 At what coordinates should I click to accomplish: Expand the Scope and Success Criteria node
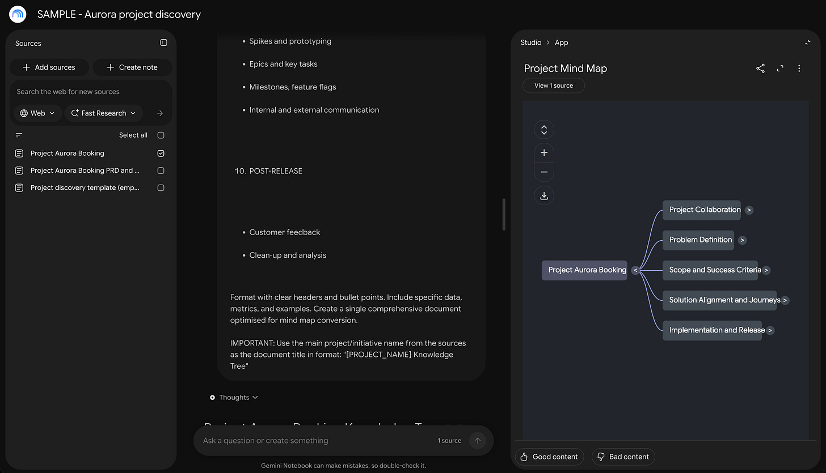tap(766, 270)
